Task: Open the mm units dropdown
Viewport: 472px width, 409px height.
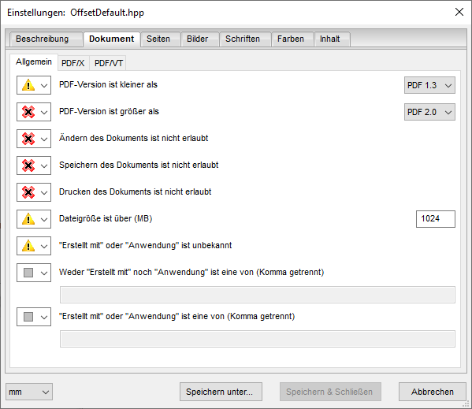Action: [29, 392]
